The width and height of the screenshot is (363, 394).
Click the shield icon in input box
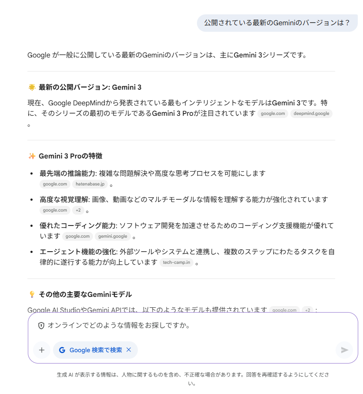[41, 325]
